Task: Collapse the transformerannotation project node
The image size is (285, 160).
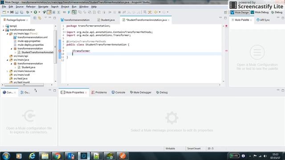Action: tap(4, 30)
